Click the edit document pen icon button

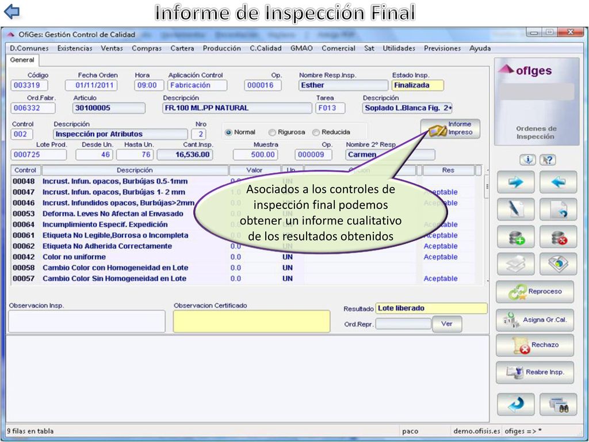click(x=516, y=209)
